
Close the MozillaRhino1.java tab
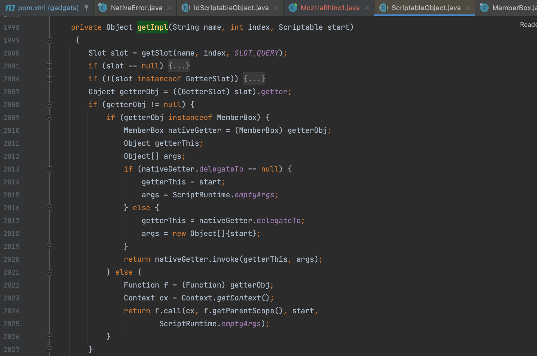tap(367, 8)
